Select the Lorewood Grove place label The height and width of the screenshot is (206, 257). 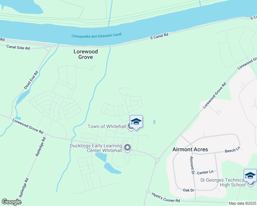click(86, 54)
